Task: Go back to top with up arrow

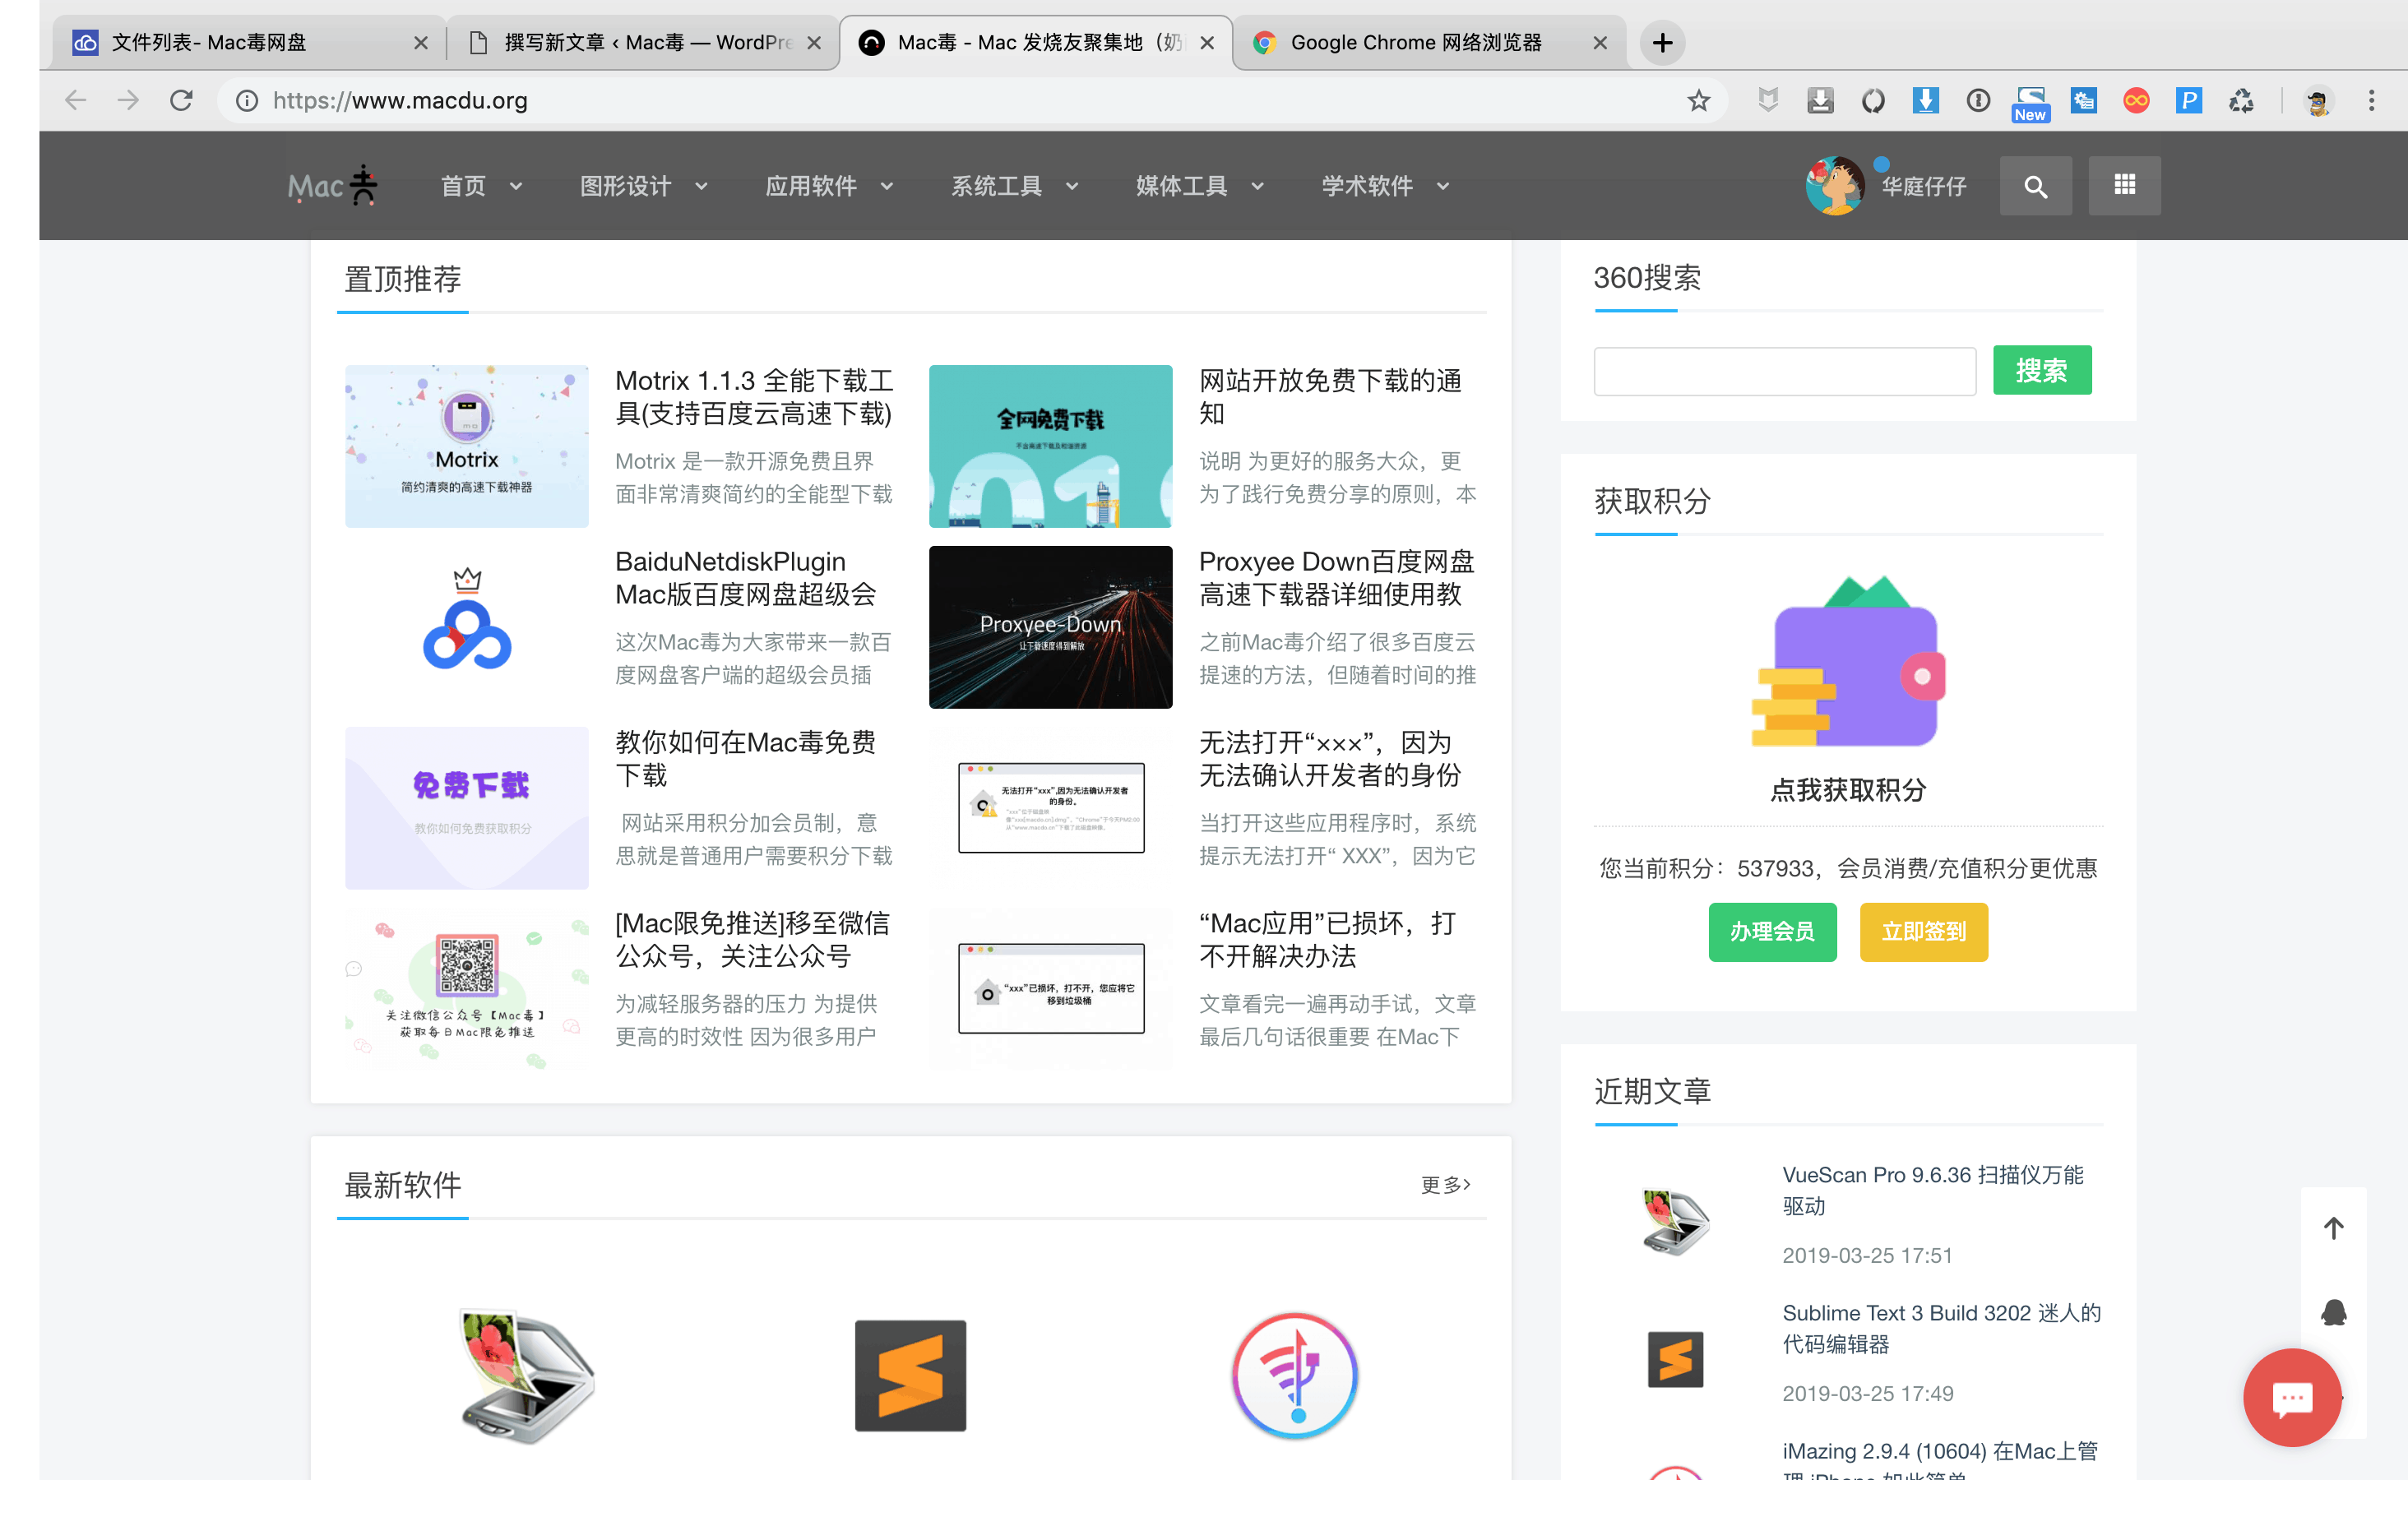Action: pos(2333,1228)
